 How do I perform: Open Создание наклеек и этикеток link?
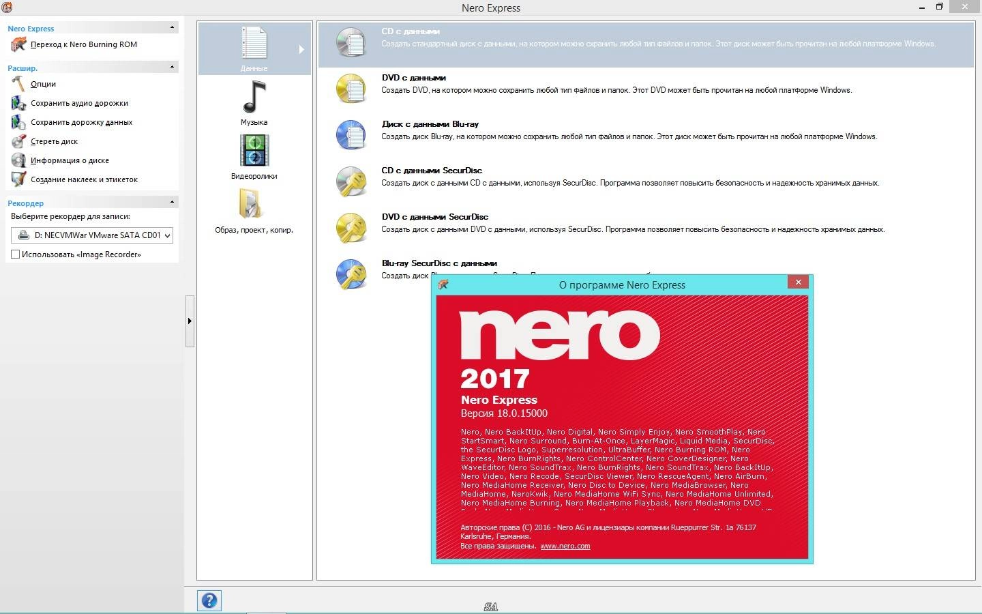84,179
